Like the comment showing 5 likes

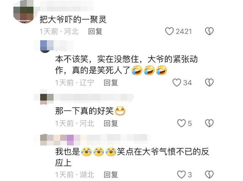pos(181,123)
